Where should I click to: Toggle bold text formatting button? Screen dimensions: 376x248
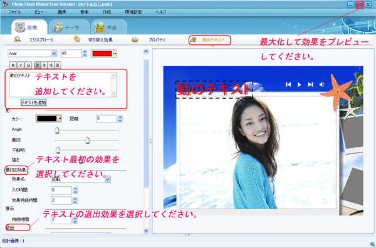pyautogui.click(x=13, y=65)
